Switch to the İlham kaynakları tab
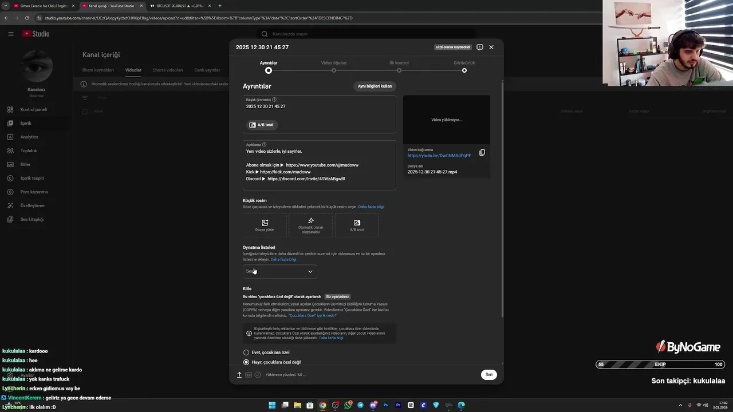This screenshot has height=412, width=733. pos(98,70)
